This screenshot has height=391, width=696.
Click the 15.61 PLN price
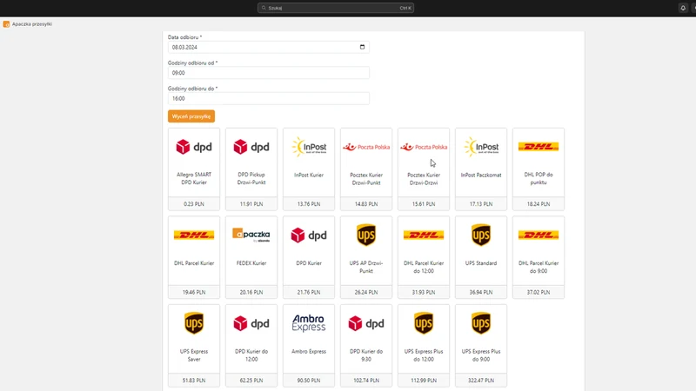[424, 204]
